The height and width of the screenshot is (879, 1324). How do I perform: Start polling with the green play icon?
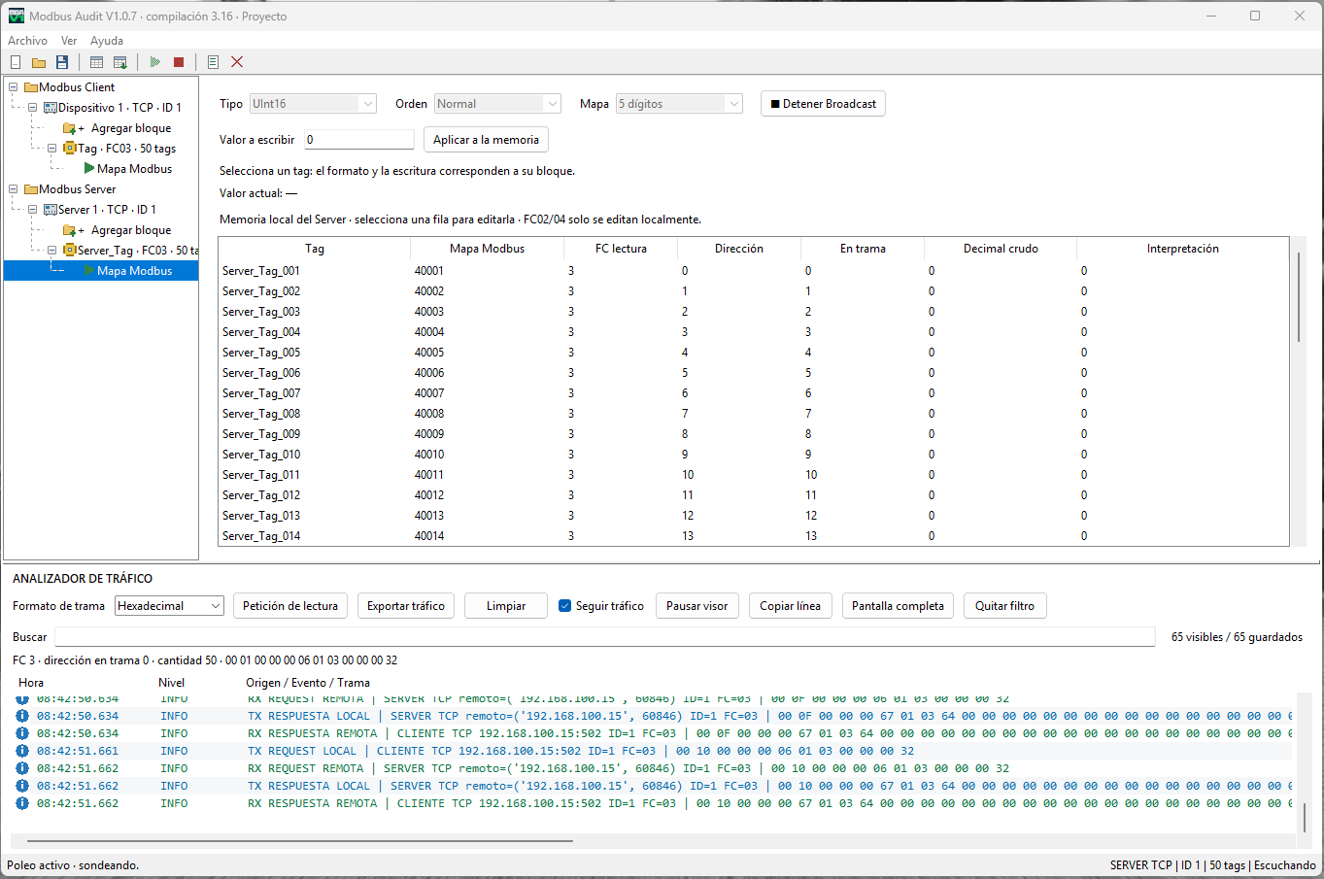155,62
